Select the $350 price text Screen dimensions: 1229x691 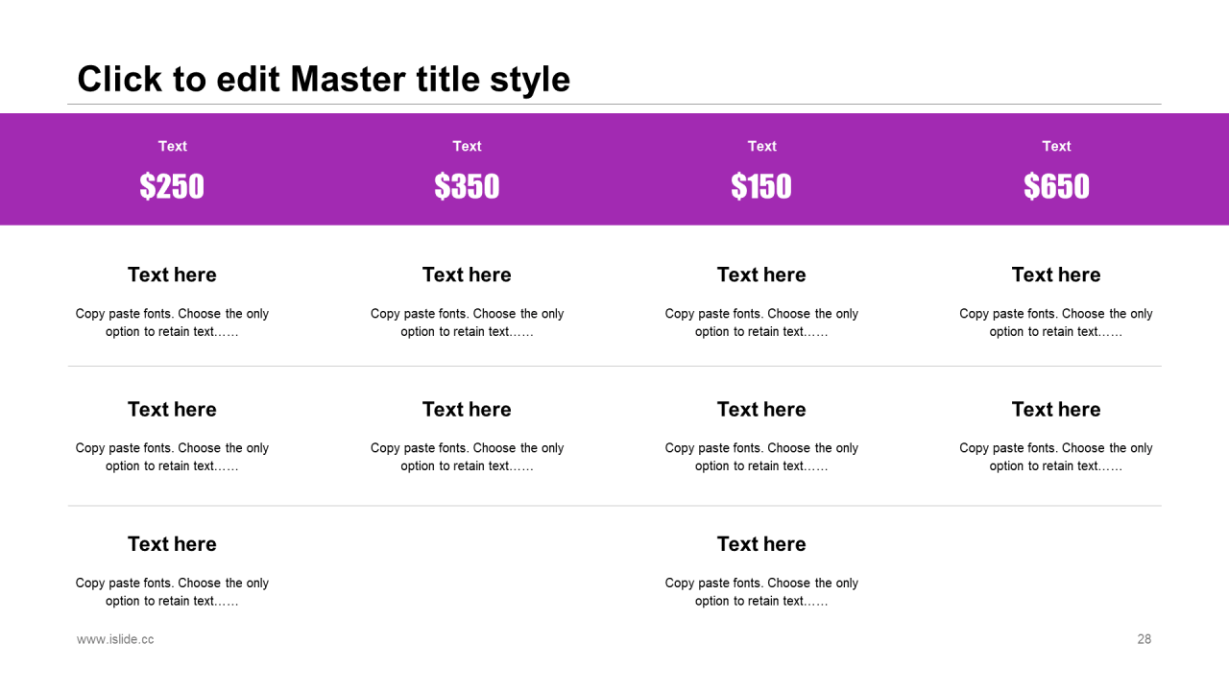(x=467, y=186)
